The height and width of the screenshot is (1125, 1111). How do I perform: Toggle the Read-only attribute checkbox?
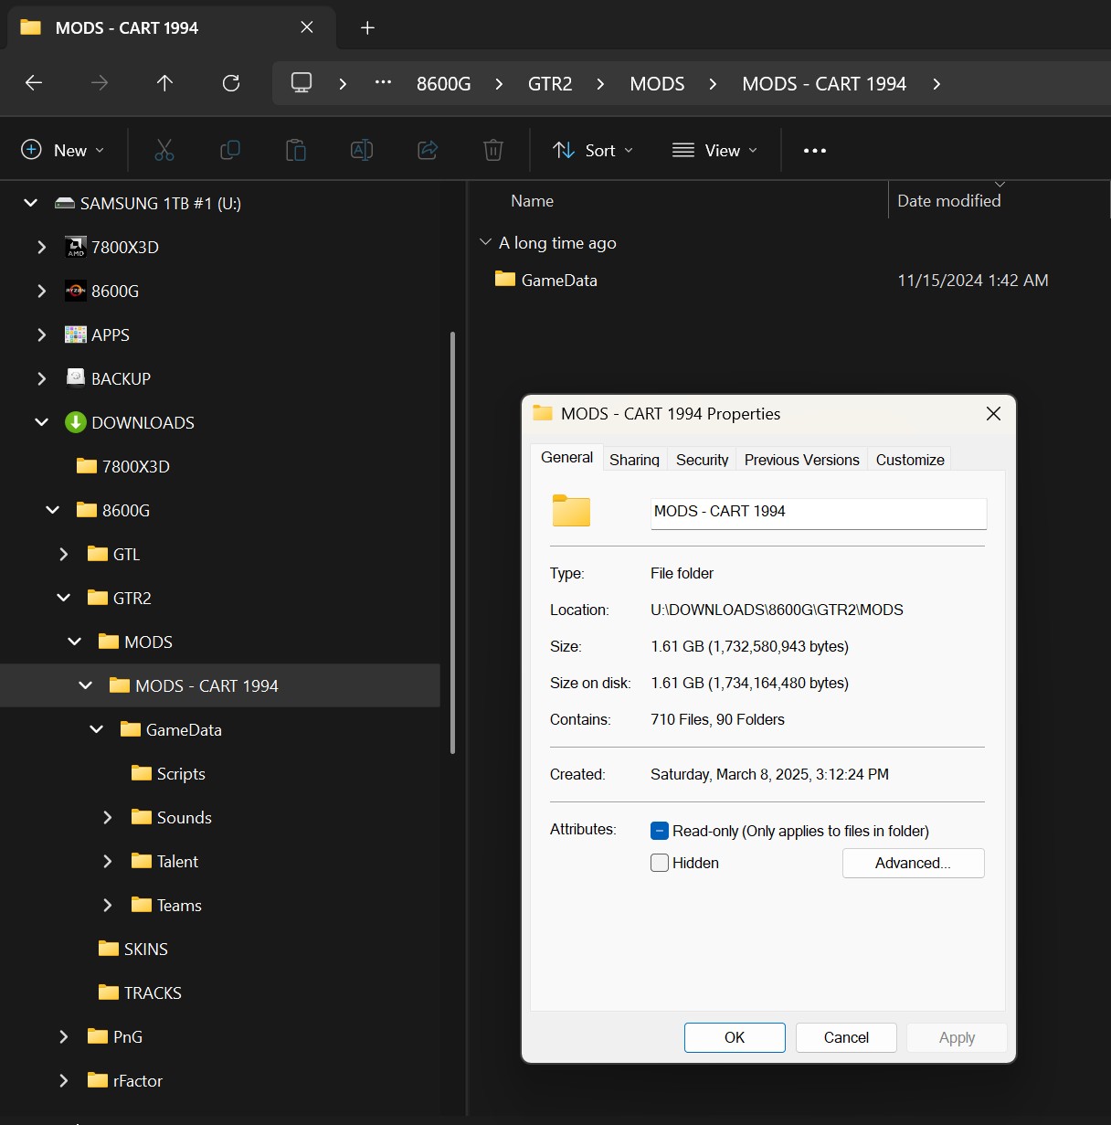pos(660,831)
